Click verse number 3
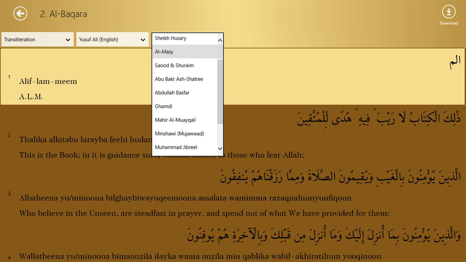The image size is (466, 262). [9, 193]
